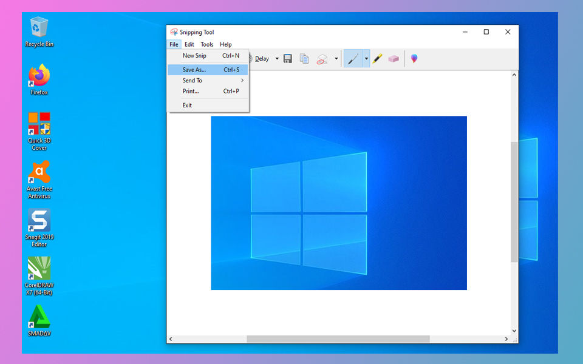583x364 pixels.
Task: Open the snip in Paint 3D
Action: point(414,58)
